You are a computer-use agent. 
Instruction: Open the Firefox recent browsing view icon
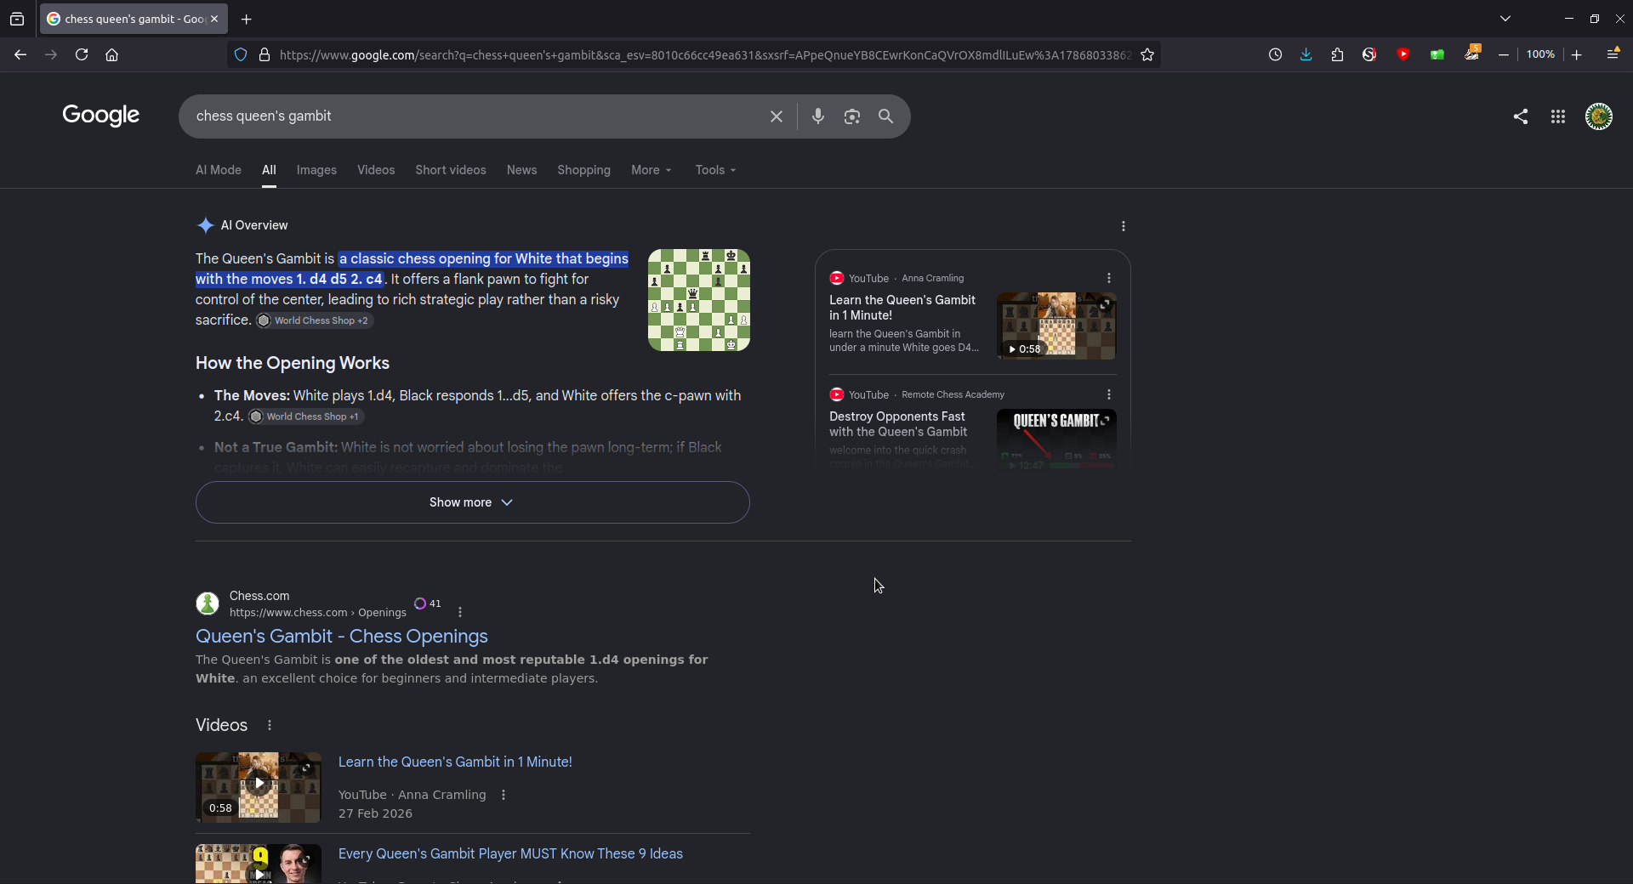(x=17, y=19)
